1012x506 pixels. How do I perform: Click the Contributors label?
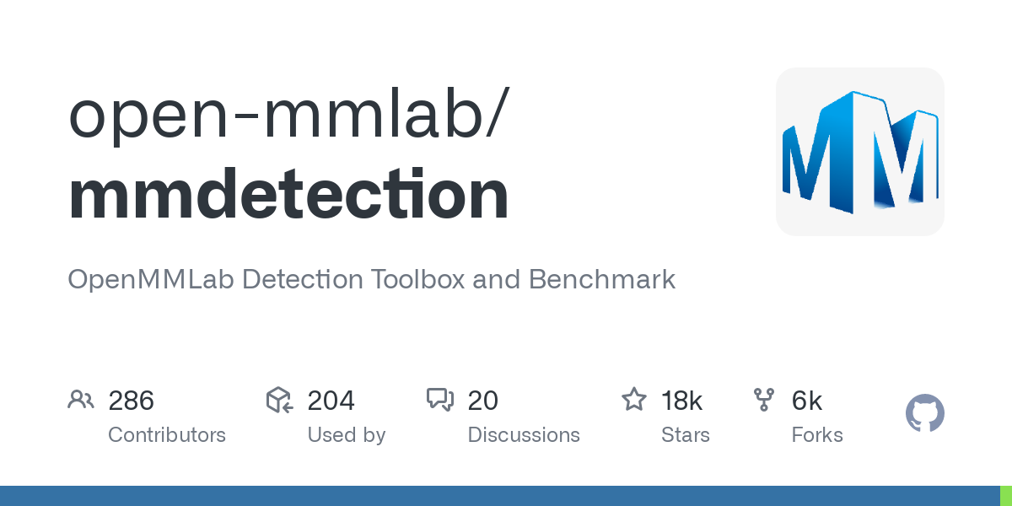[x=167, y=435]
